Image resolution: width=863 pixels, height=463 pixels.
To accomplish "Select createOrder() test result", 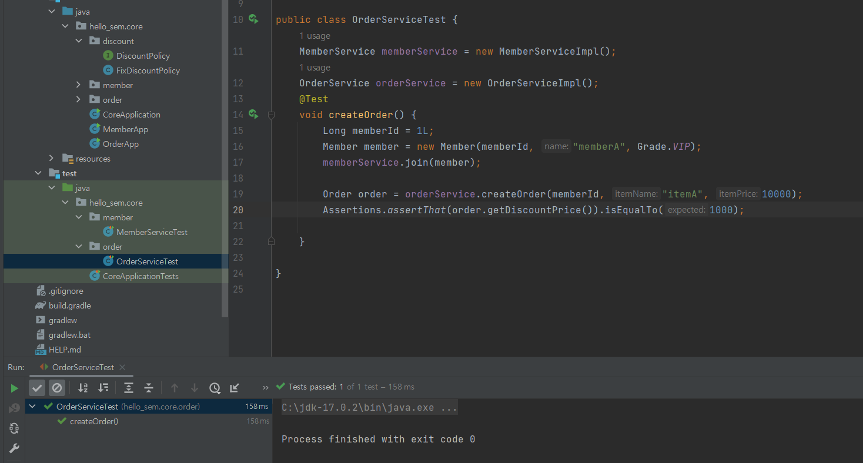I will 94,421.
